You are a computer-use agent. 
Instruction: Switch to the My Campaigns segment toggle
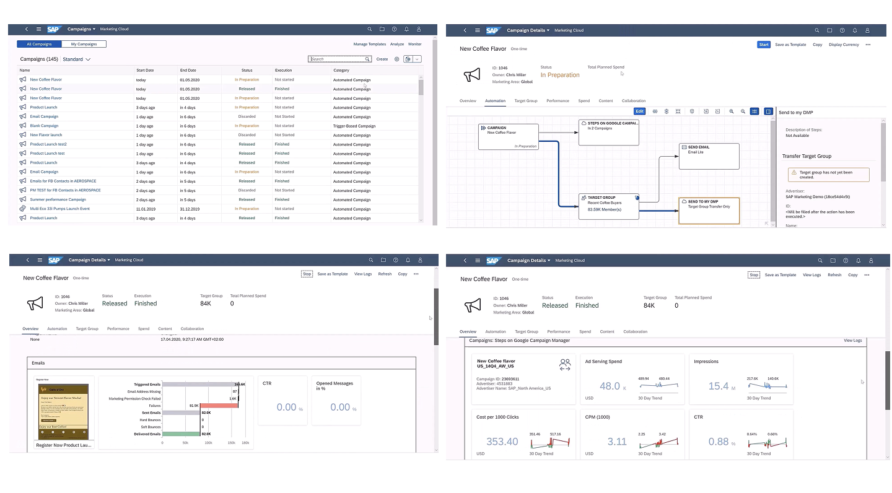tap(84, 44)
